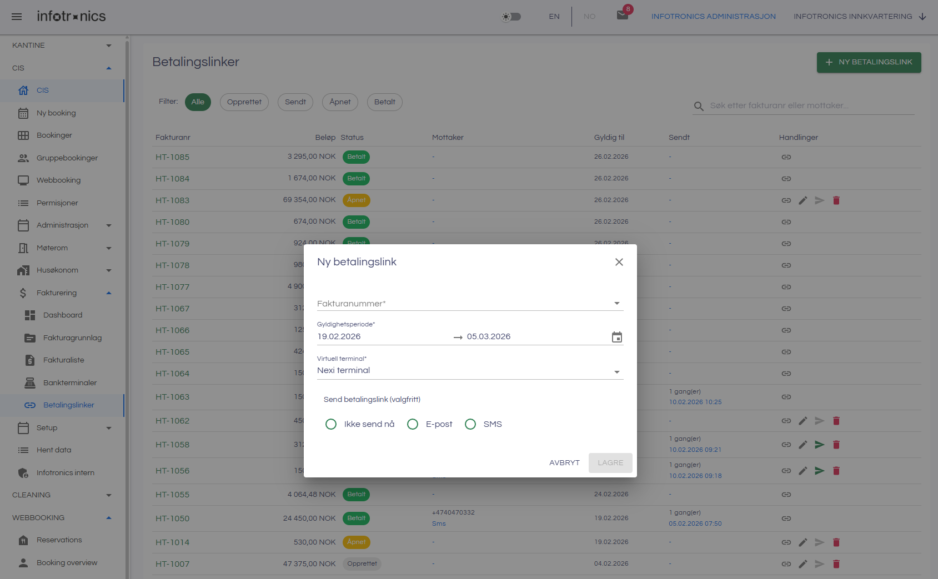Filter by Sendt status
This screenshot has width=938, height=579.
tap(295, 102)
